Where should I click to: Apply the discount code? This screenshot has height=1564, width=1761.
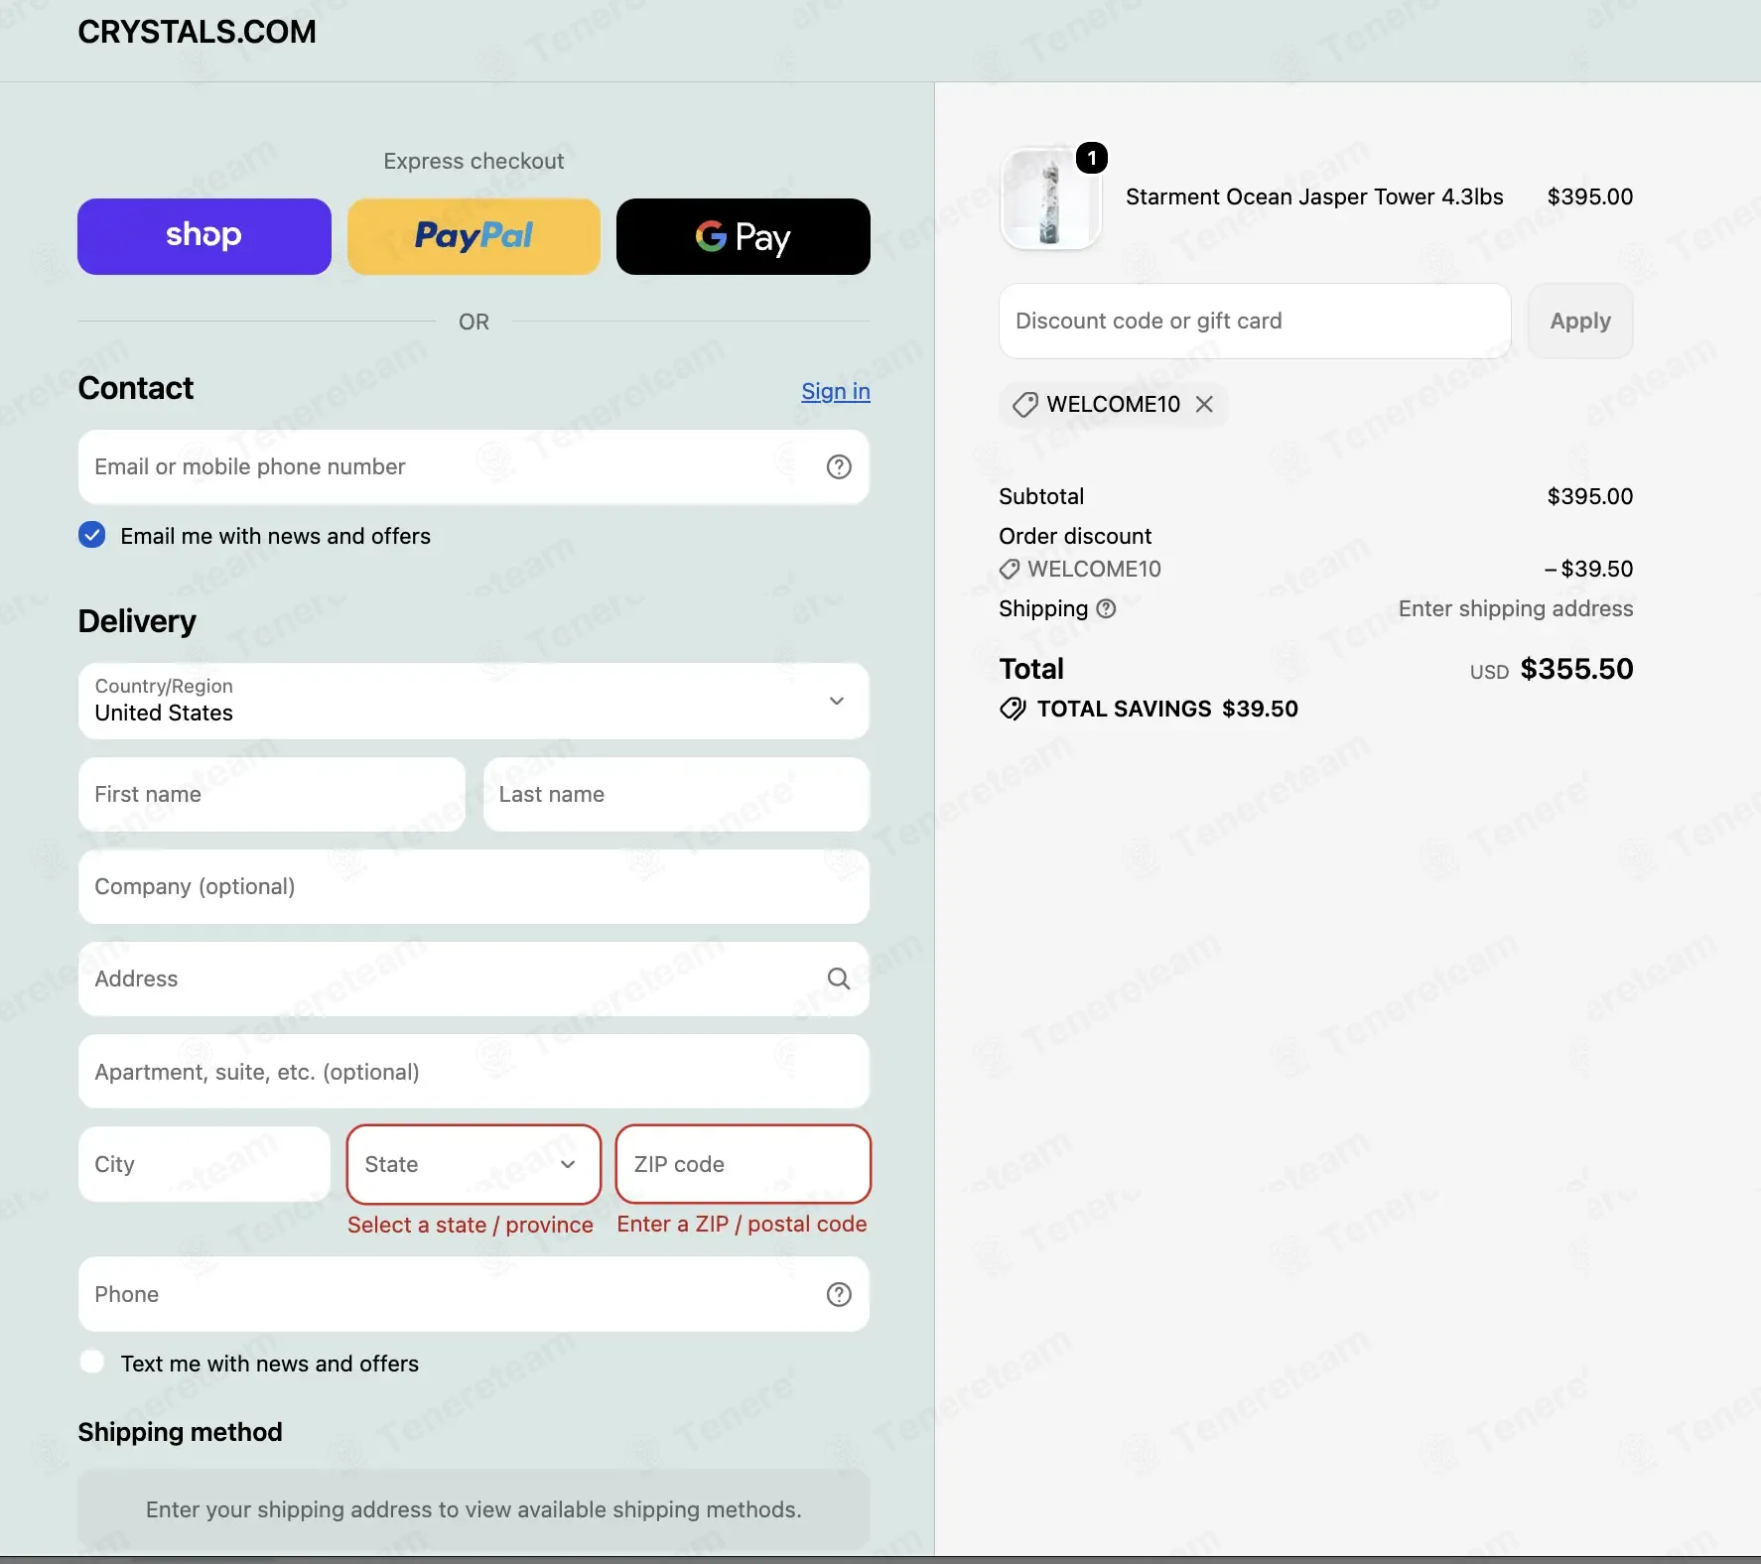[x=1580, y=321]
